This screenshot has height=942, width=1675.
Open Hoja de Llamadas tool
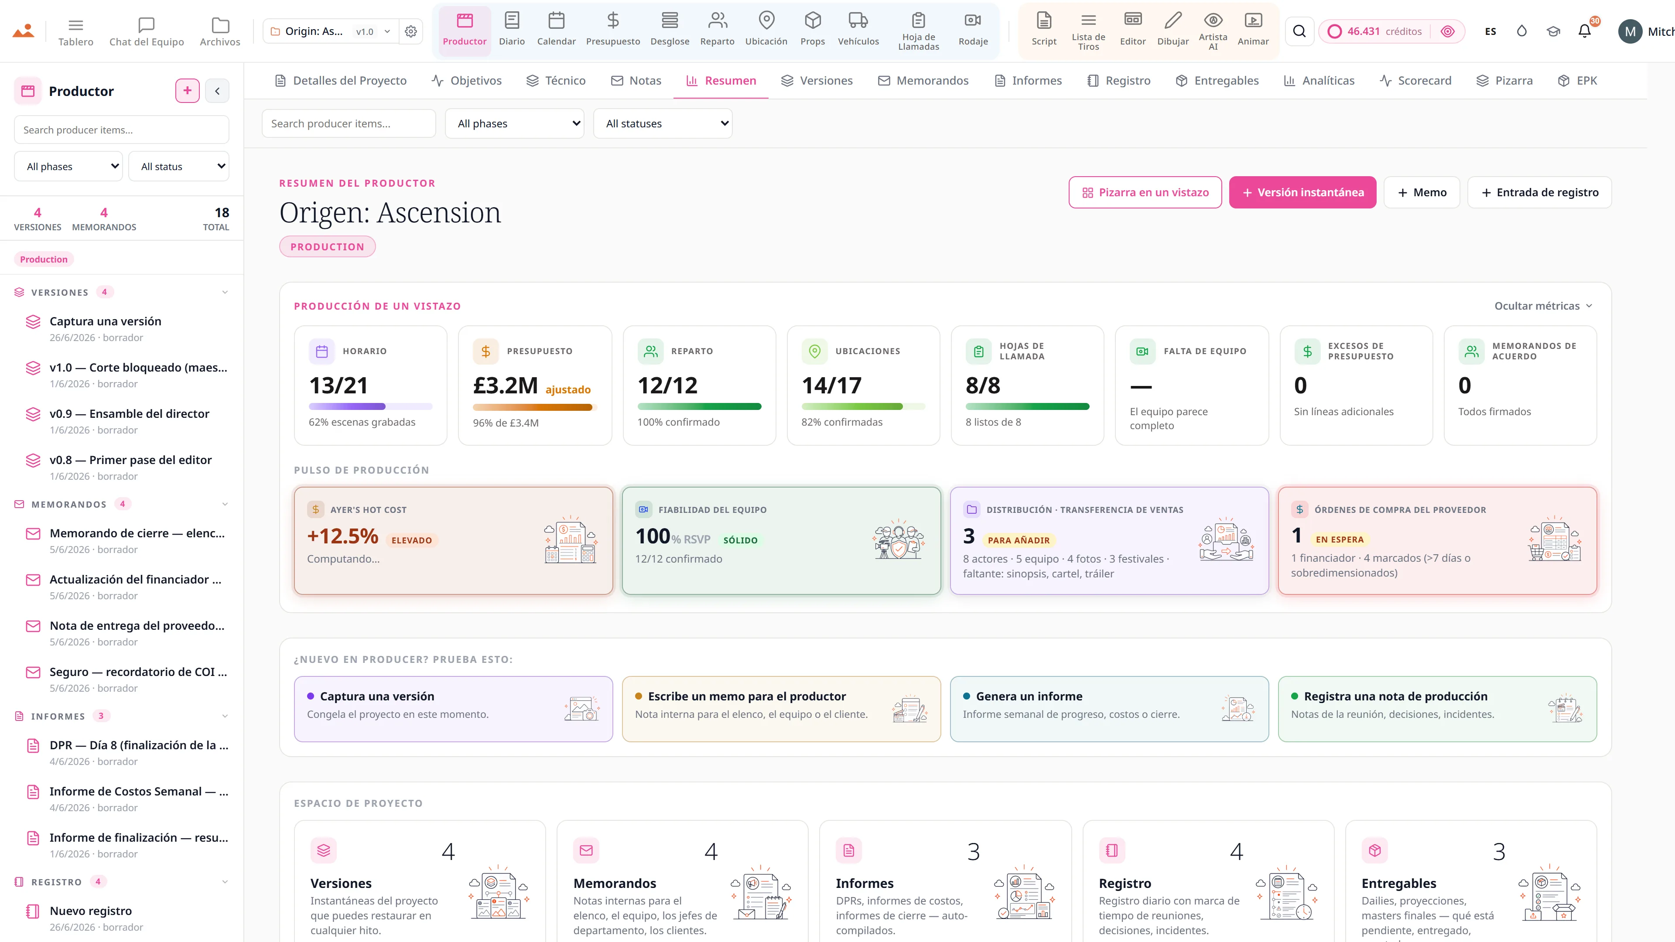click(918, 31)
